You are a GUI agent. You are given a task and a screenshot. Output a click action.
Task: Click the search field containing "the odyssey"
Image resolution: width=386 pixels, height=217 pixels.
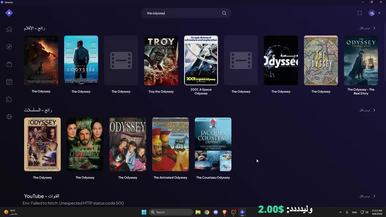point(186,13)
